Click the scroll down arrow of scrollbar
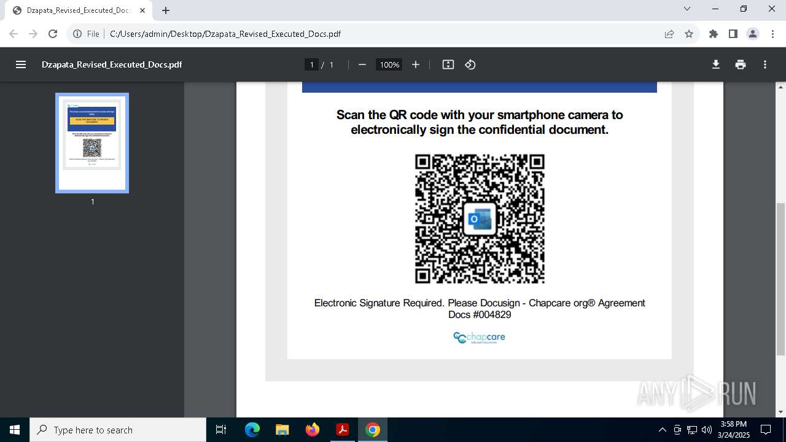The image size is (786, 442). [x=781, y=412]
